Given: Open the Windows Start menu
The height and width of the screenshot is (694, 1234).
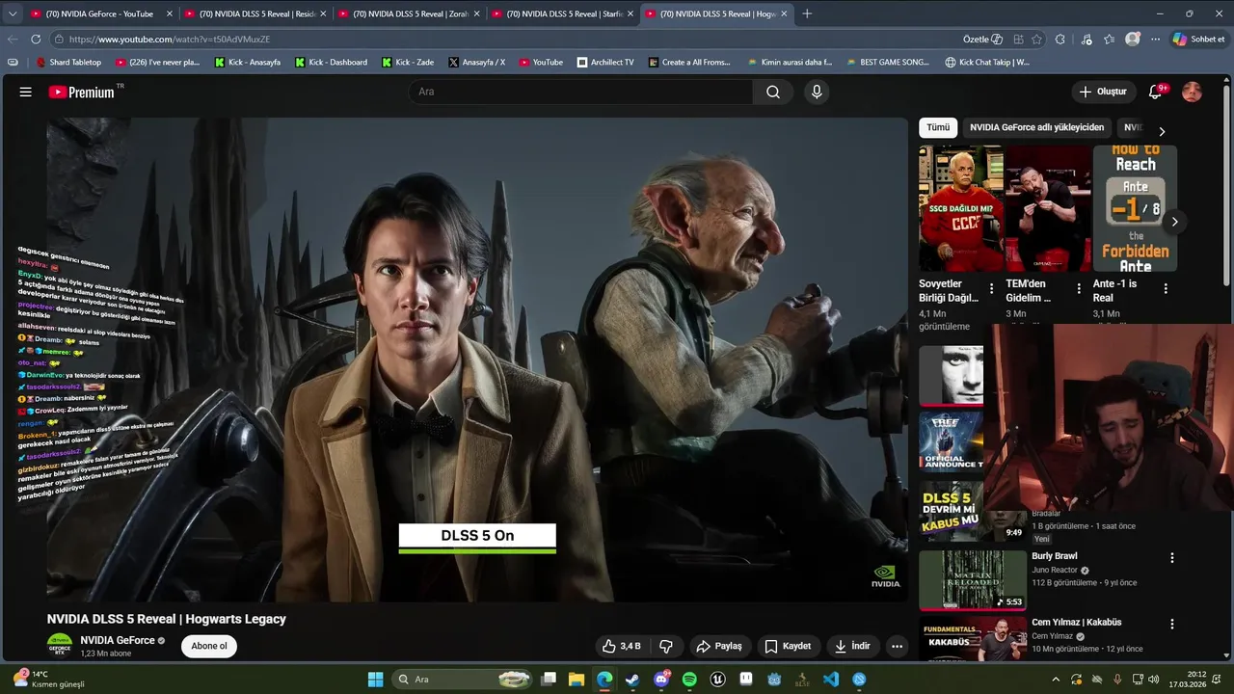Looking at the screenshot, I should [375, 680].
